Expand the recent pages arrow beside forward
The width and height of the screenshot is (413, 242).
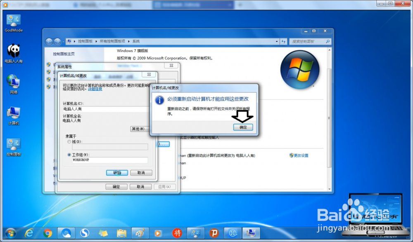[x=63, y=42]
